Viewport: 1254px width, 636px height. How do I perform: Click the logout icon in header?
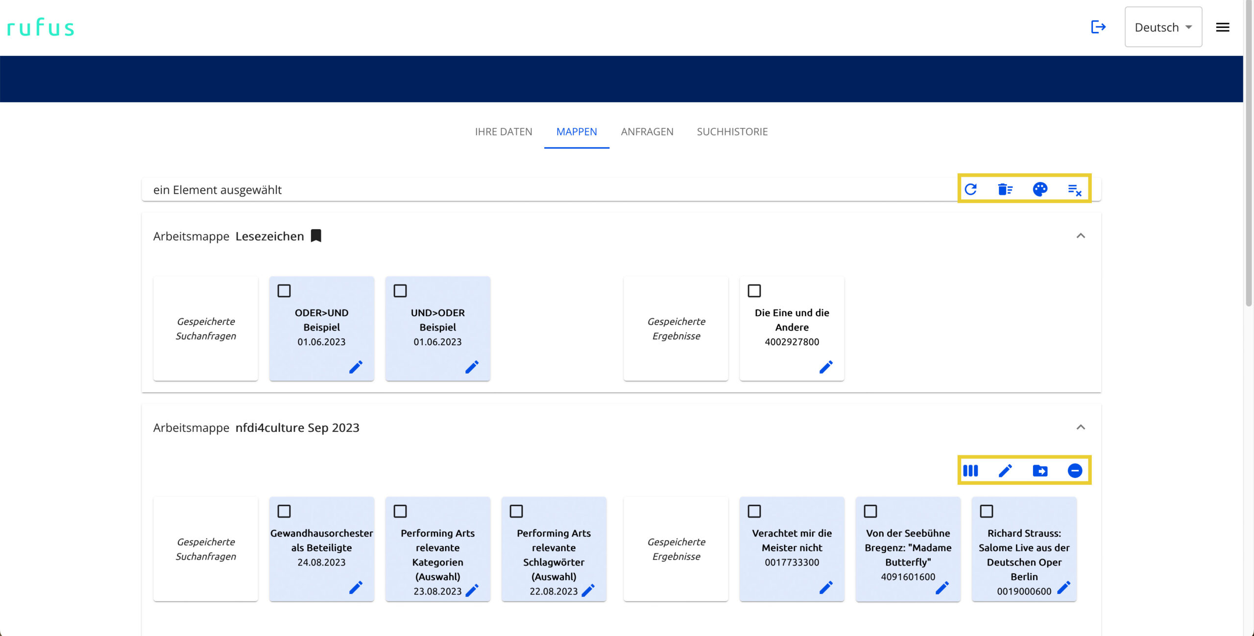pyautogui.click(x=1098, y=27)
